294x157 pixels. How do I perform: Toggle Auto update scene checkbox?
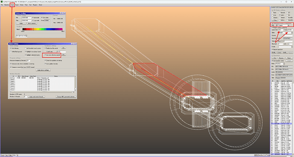click(x=272, y=61)
